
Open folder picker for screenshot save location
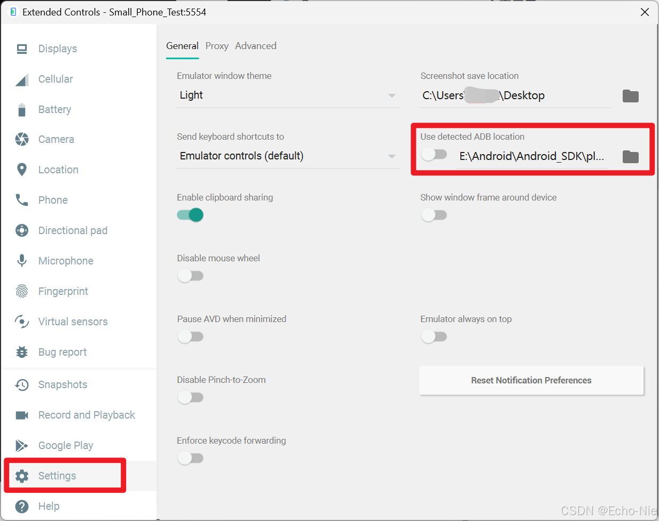630,96
